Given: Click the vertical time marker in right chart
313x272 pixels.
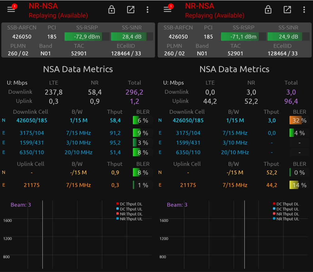Looking at the screenshot, I should (245, 233).
